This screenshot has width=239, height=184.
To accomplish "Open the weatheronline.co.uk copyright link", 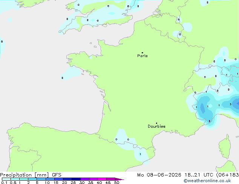I will [207, 181].
